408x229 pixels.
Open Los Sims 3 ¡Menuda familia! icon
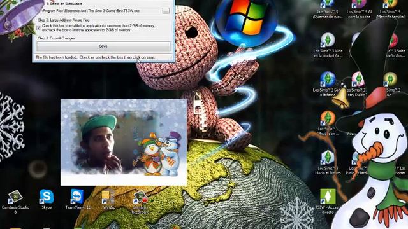tap(390, 10)
